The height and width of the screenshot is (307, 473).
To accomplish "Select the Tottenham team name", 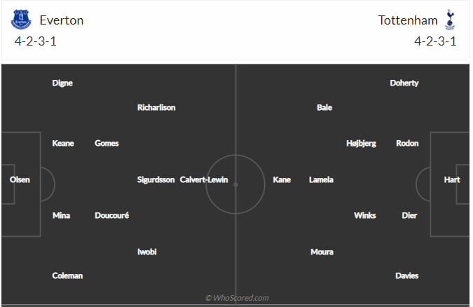I will tap(408, 20).
